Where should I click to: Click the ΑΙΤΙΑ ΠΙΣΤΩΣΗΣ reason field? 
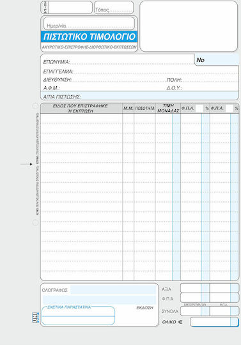tap(139, 96)
